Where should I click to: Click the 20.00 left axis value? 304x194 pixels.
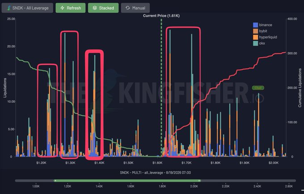11,46
